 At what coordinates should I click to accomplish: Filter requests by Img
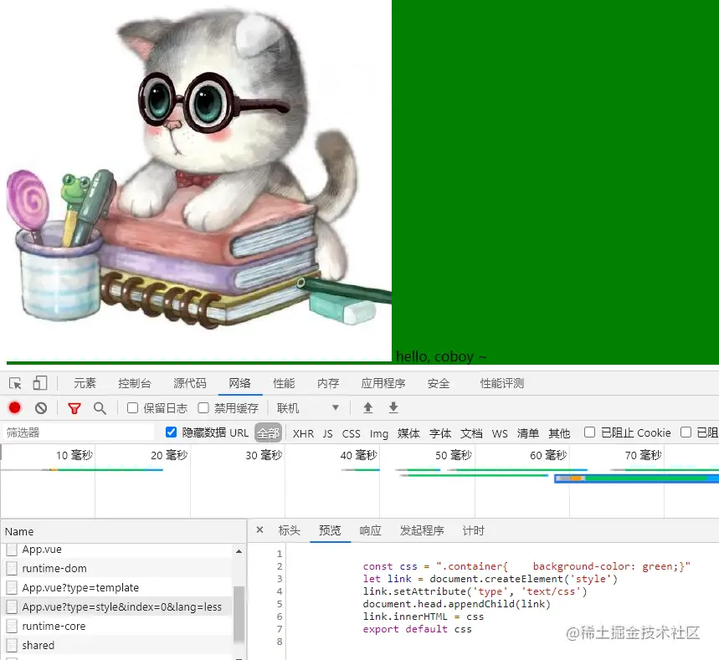(x=379, y=433)
